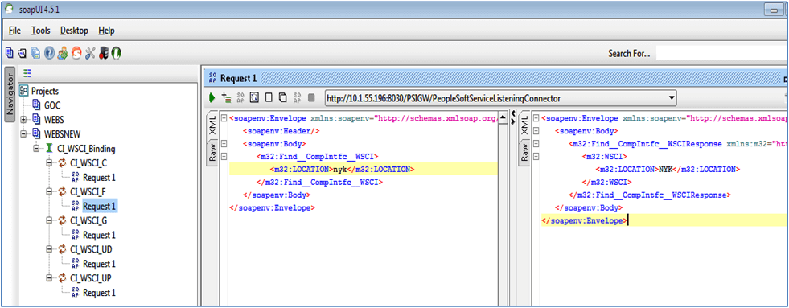The image size is (789, 308).
Task: Collapse the CI_WSCI_G operation node
Action: click(49, 220)
